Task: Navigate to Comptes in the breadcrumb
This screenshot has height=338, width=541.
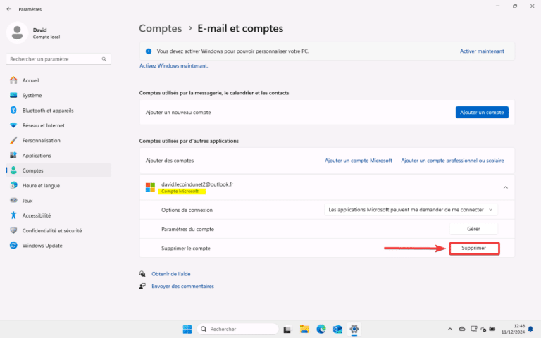Action: pos(160,29)
